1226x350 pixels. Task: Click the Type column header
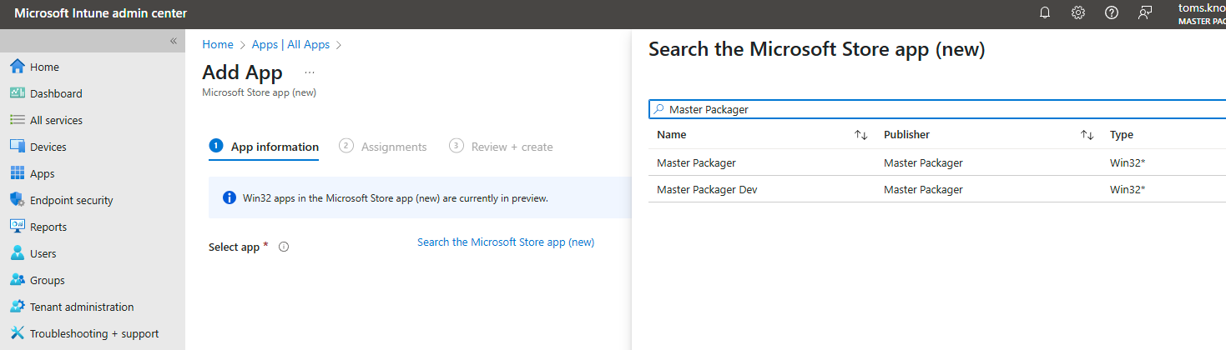pos(1122,134)
